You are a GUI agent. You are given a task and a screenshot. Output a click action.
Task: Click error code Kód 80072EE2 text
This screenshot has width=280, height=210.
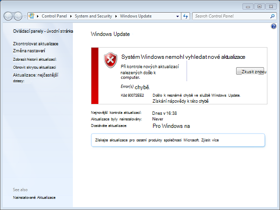[133, 95]
